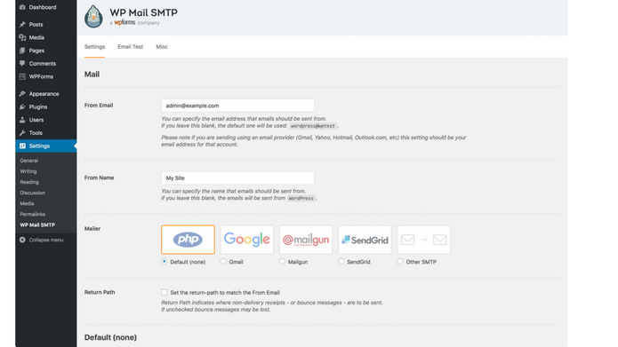The image size is (618, 347).
Task: Choose the Google mailer logo tile
Action: pyautogui.click(x=246, y=240)
